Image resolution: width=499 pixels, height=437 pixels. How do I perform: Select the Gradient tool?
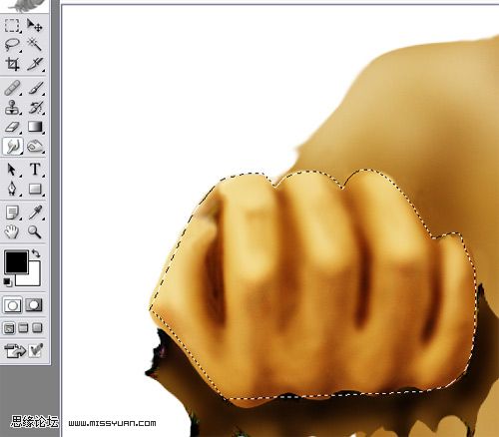(x=35, y=127)
